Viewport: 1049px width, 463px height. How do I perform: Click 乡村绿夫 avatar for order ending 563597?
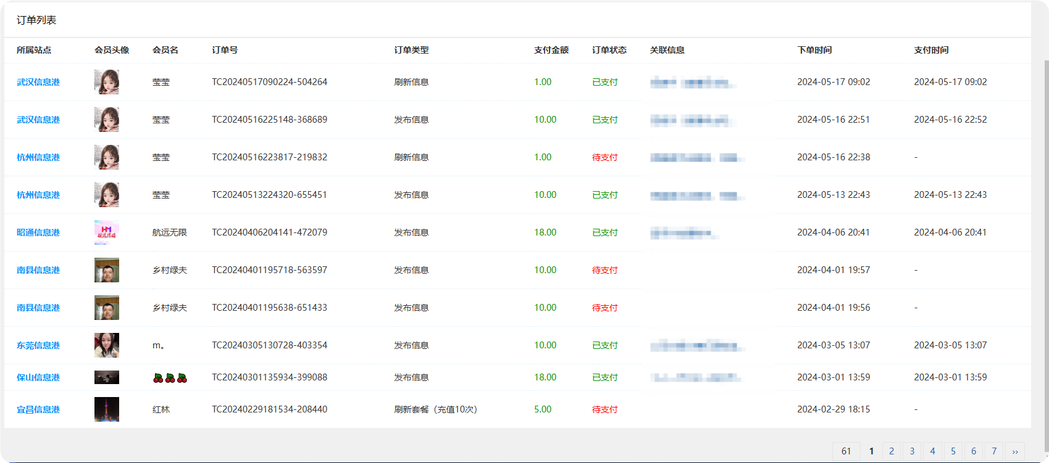pyautogui.click(x=107, y=270)
